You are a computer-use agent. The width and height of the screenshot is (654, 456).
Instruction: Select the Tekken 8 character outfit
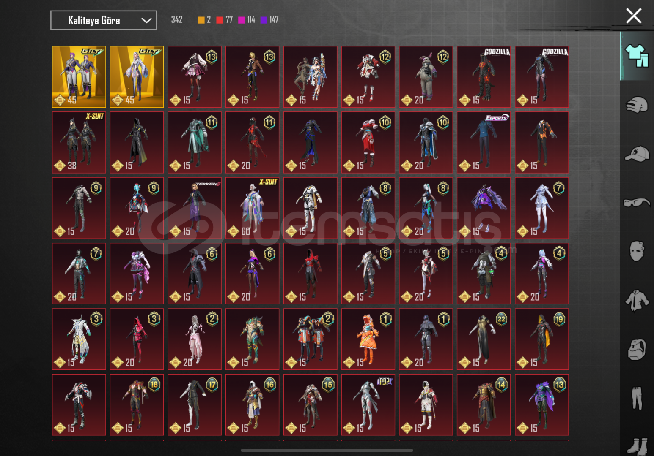point(195,208)
